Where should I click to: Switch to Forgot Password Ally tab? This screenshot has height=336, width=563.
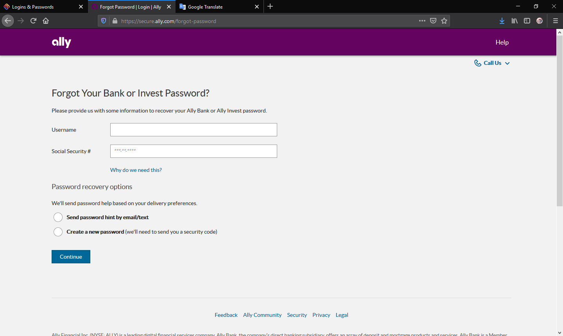point(132,7)
